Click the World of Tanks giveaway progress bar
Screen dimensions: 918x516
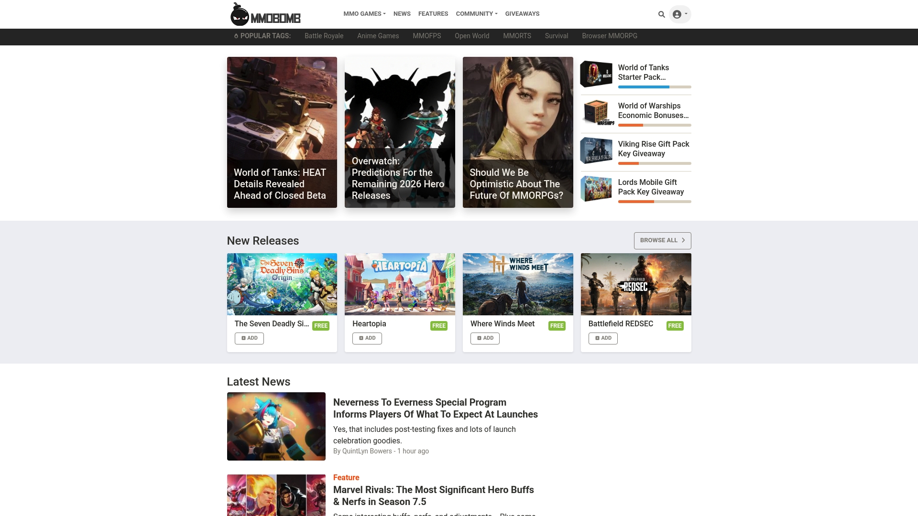coord(654,87)
